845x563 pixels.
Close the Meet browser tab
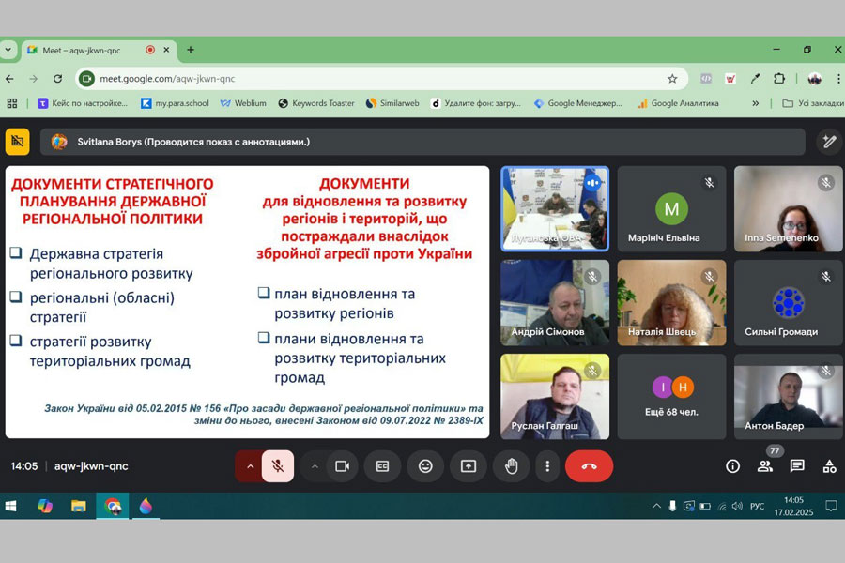point(166,50)
